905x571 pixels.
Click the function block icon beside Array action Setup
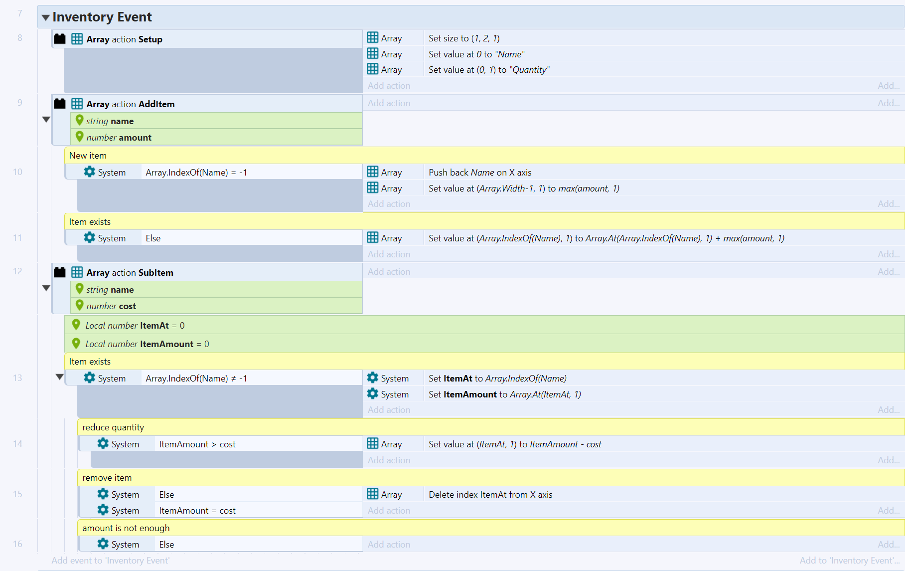coord(60,39)
